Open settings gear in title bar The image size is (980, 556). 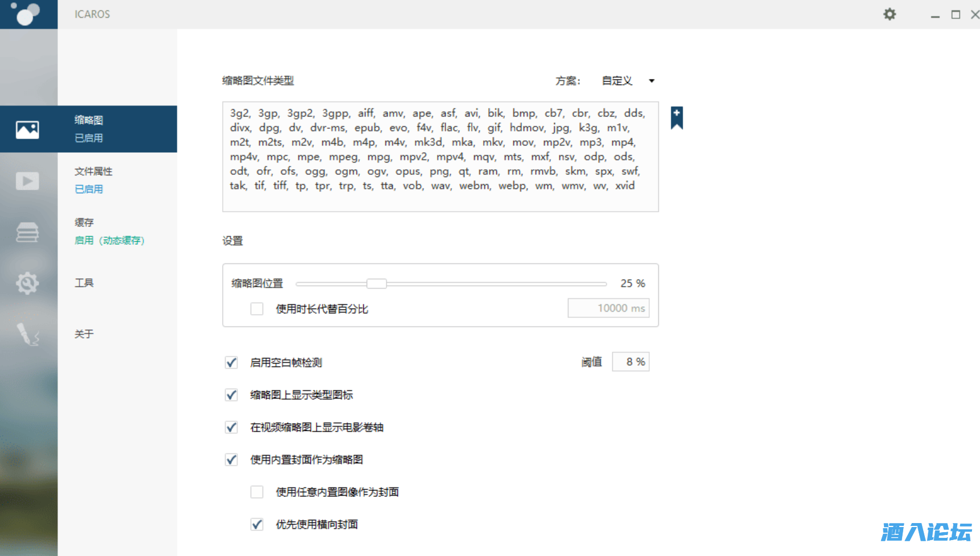click(890, 14)
